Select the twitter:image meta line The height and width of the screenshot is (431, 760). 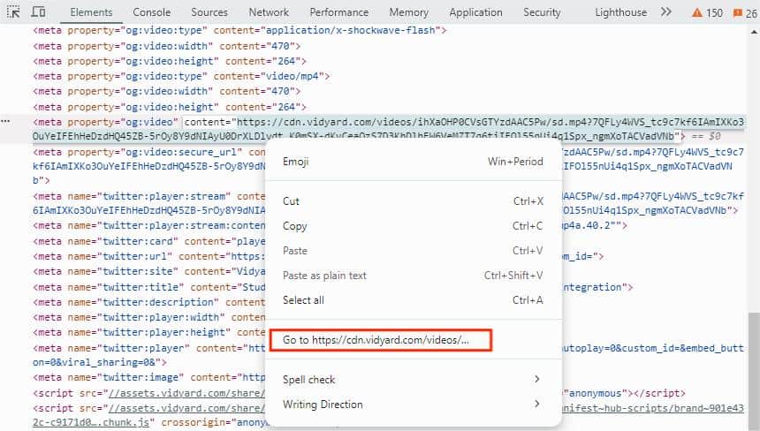point(149,377)
